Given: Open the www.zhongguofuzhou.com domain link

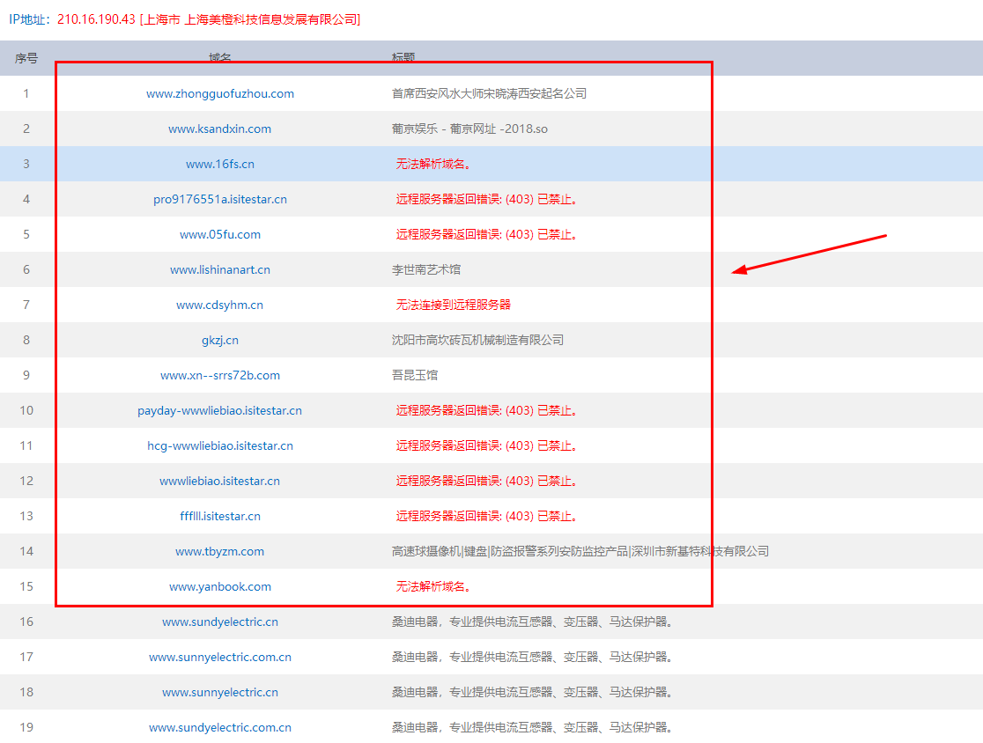Looking at the screenshot, I should coord(220,93).
